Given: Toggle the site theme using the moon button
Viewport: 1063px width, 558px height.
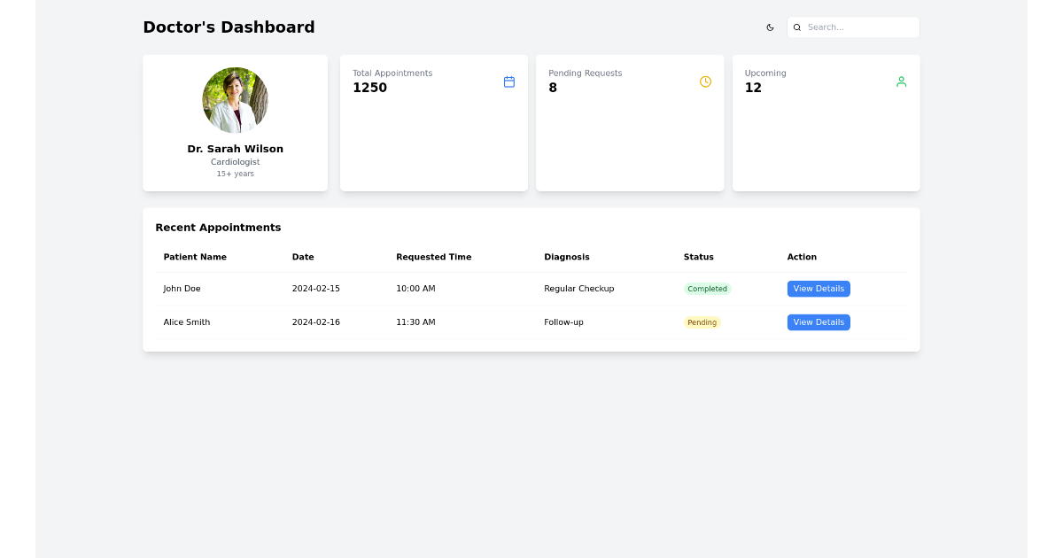Looking at the screenshot, I should [770, 27].
